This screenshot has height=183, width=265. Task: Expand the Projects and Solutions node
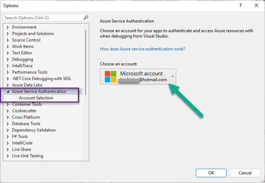click(x=8, y=34)
